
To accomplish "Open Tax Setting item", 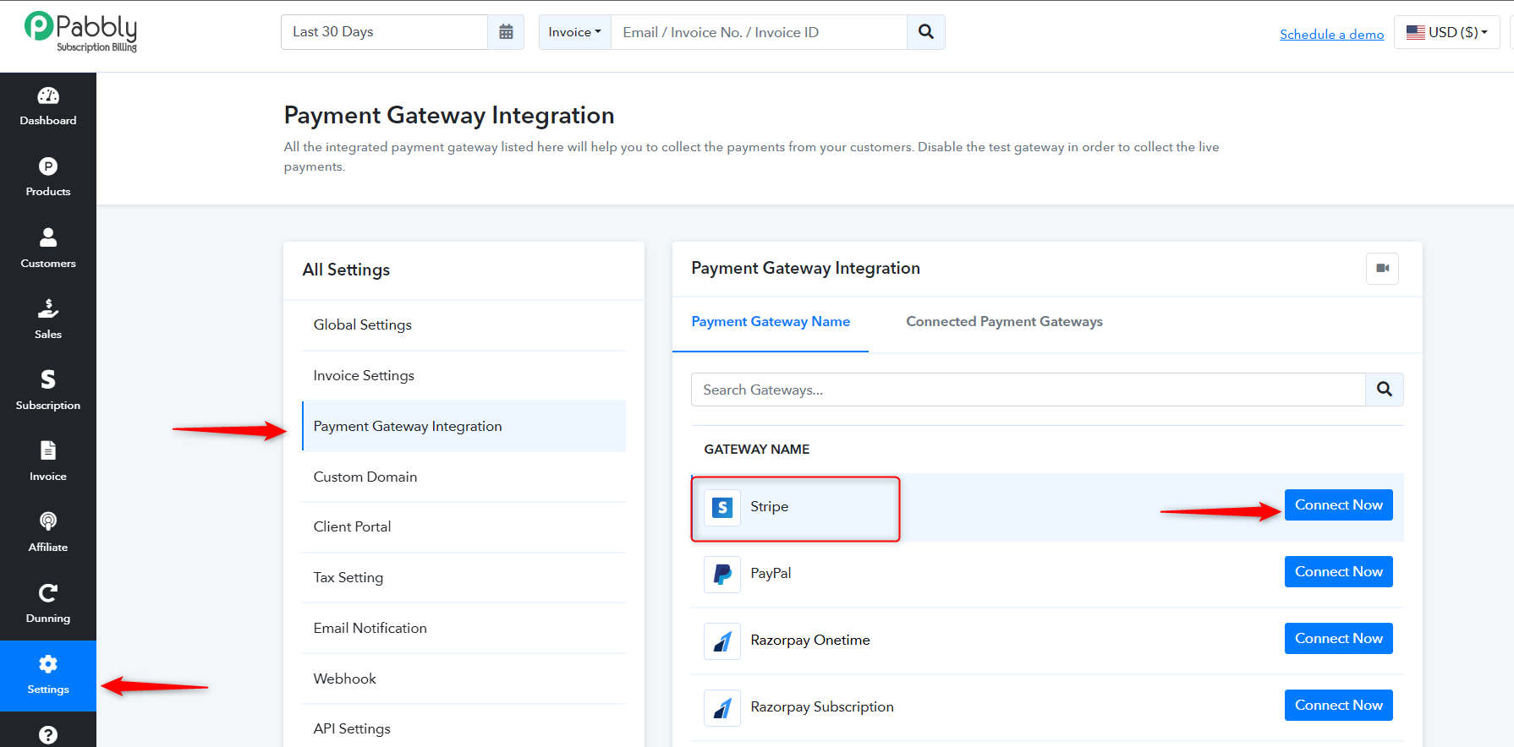I will pos(464,578).
